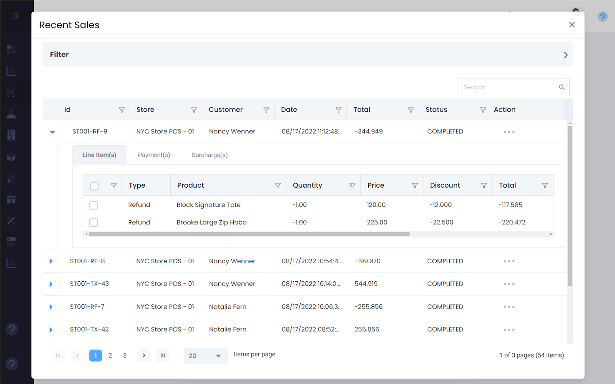
Task: Jump to the last page button
Action: [163, 356]
